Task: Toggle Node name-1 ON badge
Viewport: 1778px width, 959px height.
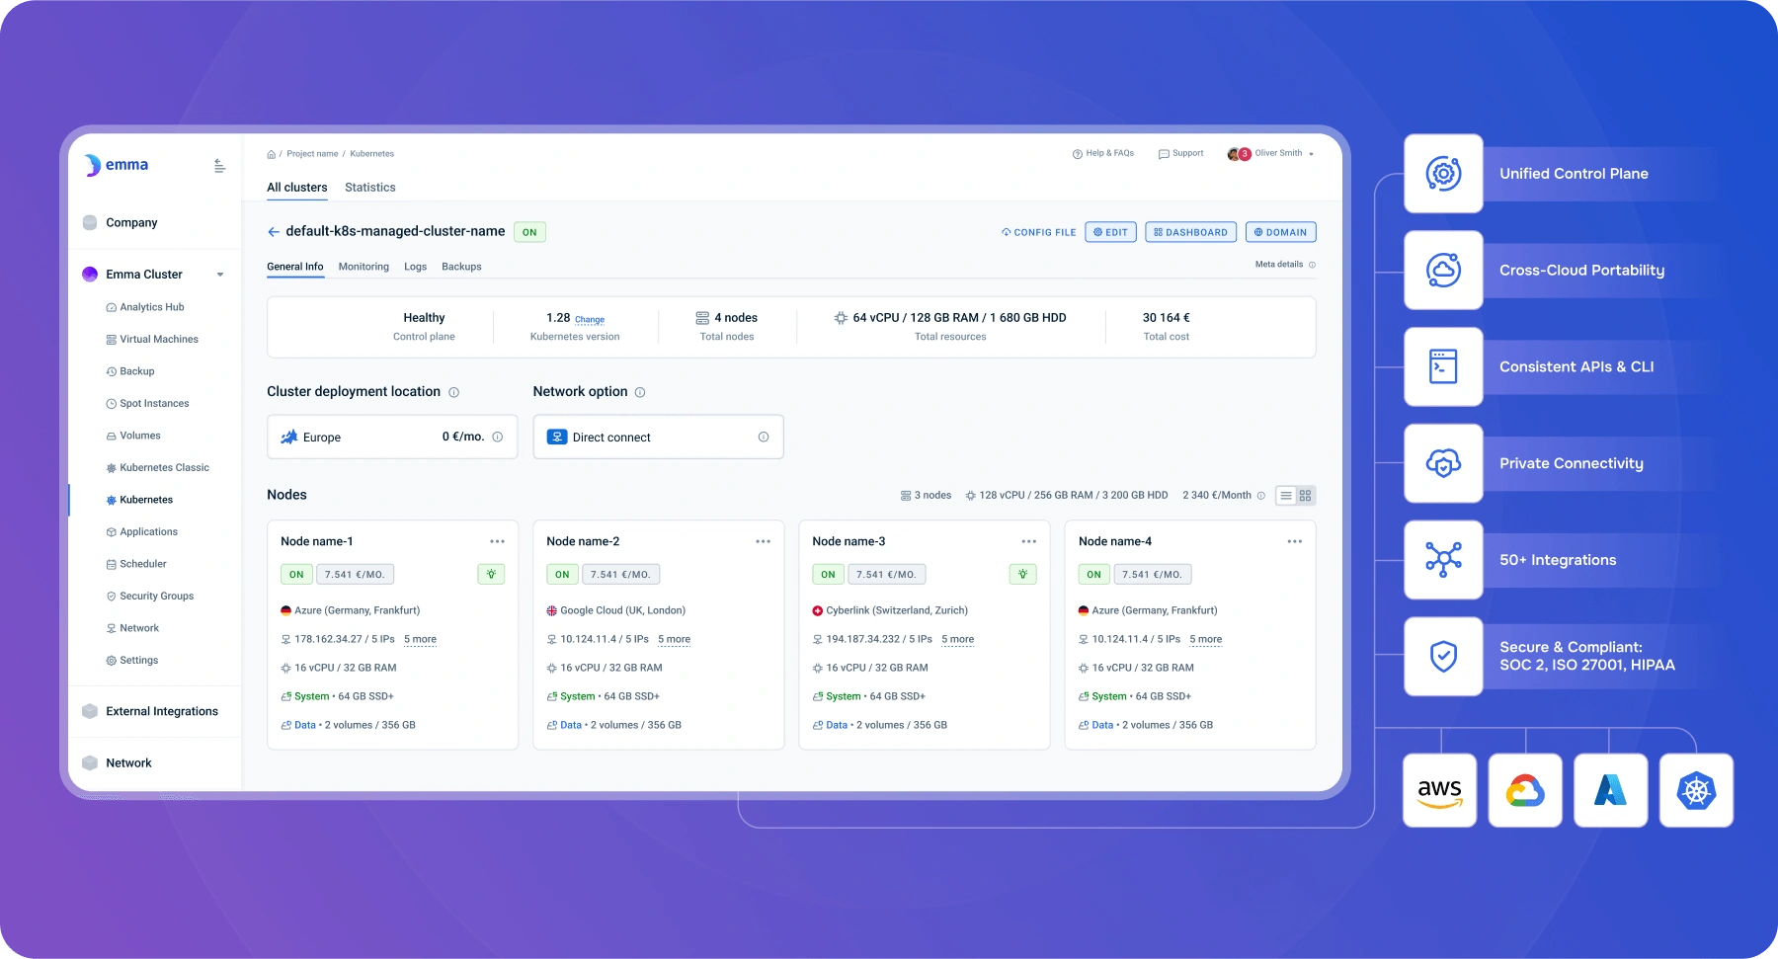Action: click(296, 574)
